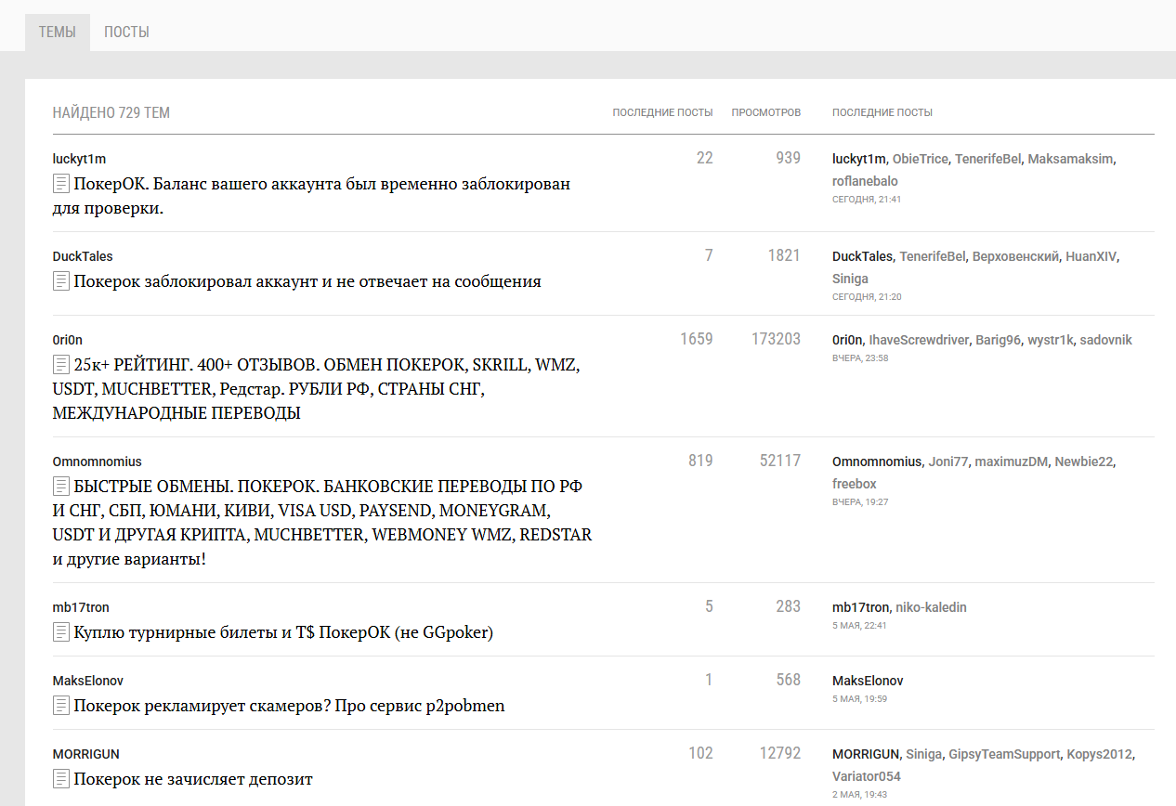Open the '25к+ РЕЙТИНГ. 400+ ОТЗЫВОВ' exchange topic
This screenshot has height=806, width=1176.
(317, 388)
